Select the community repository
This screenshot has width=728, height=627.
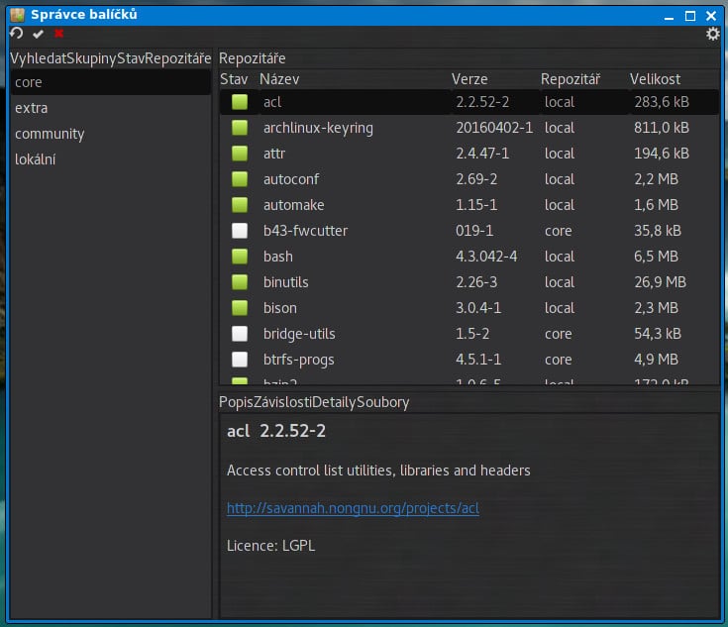pyautogui.click(x=50, y=134)
